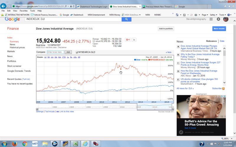Click the news list scroll down arrow
Screen dimensions: 236x147
[224, 83]
